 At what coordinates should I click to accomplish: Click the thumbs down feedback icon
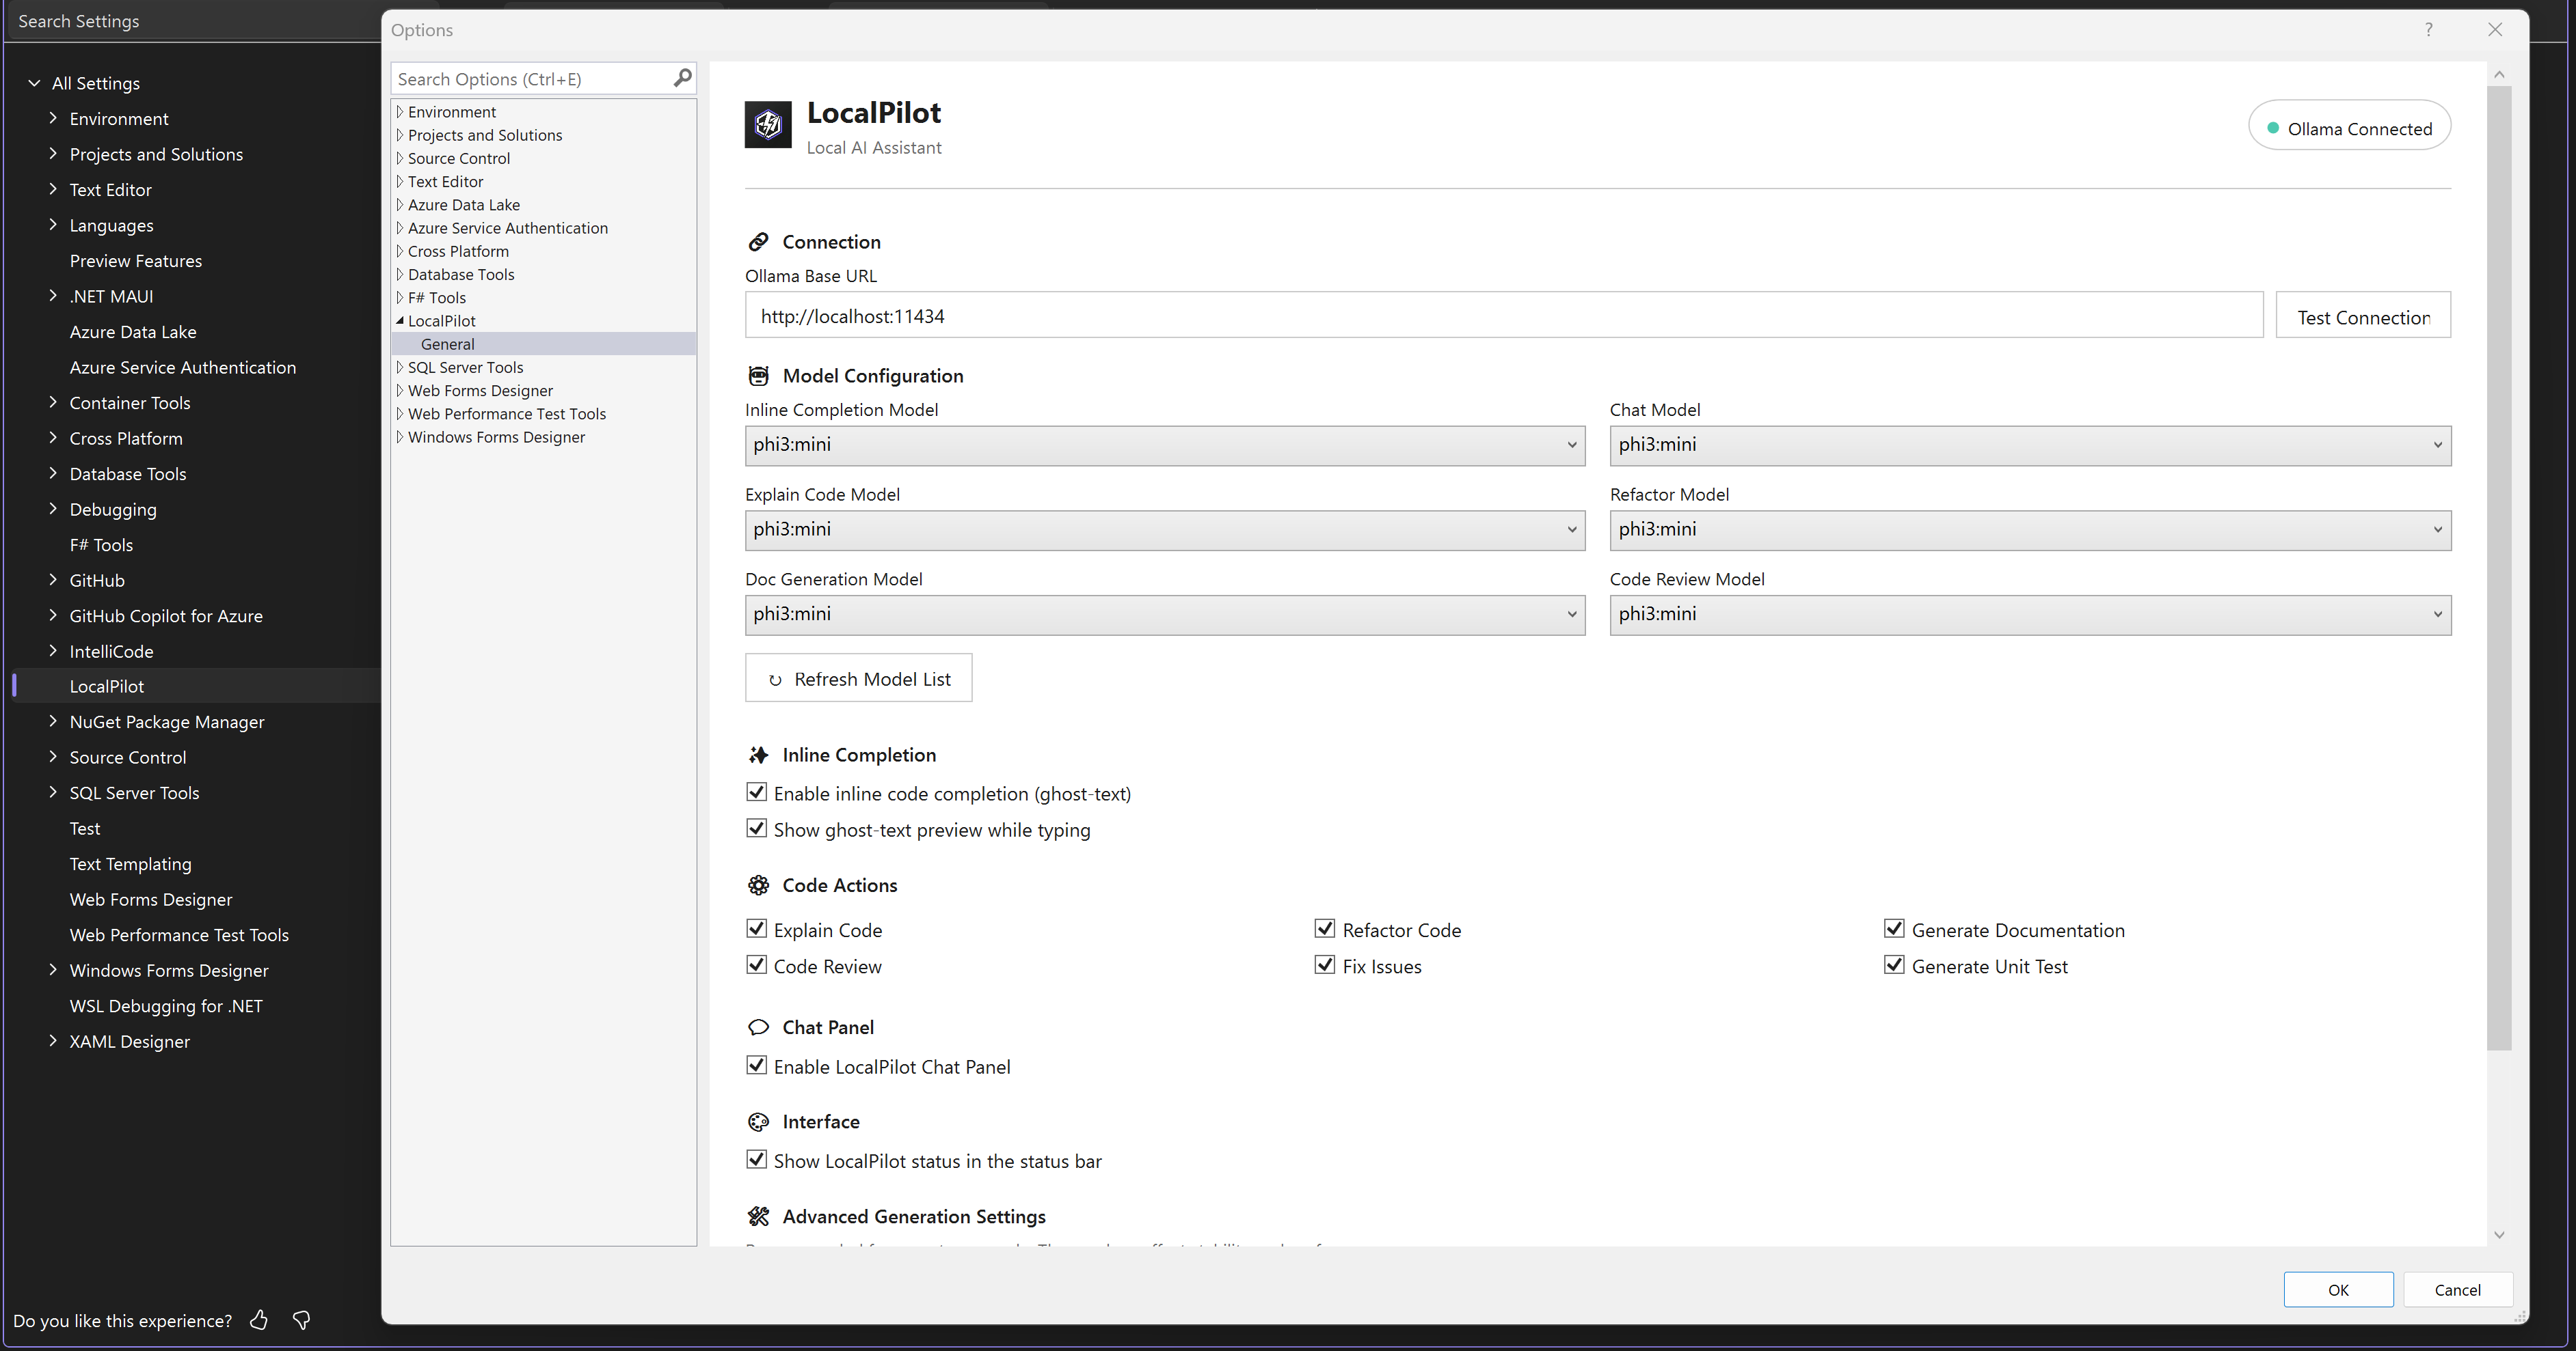tap(301, 1320)
